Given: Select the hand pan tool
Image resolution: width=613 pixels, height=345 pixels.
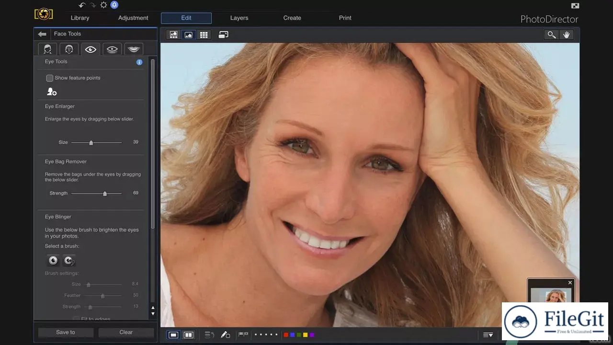Looking at the screenshot, I should point(567,34).
